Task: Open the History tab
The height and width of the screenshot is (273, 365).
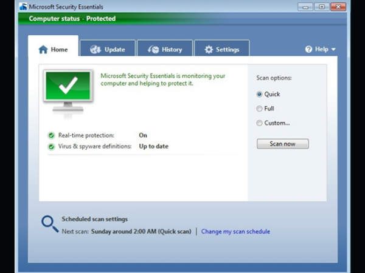Action: (165, 48)
